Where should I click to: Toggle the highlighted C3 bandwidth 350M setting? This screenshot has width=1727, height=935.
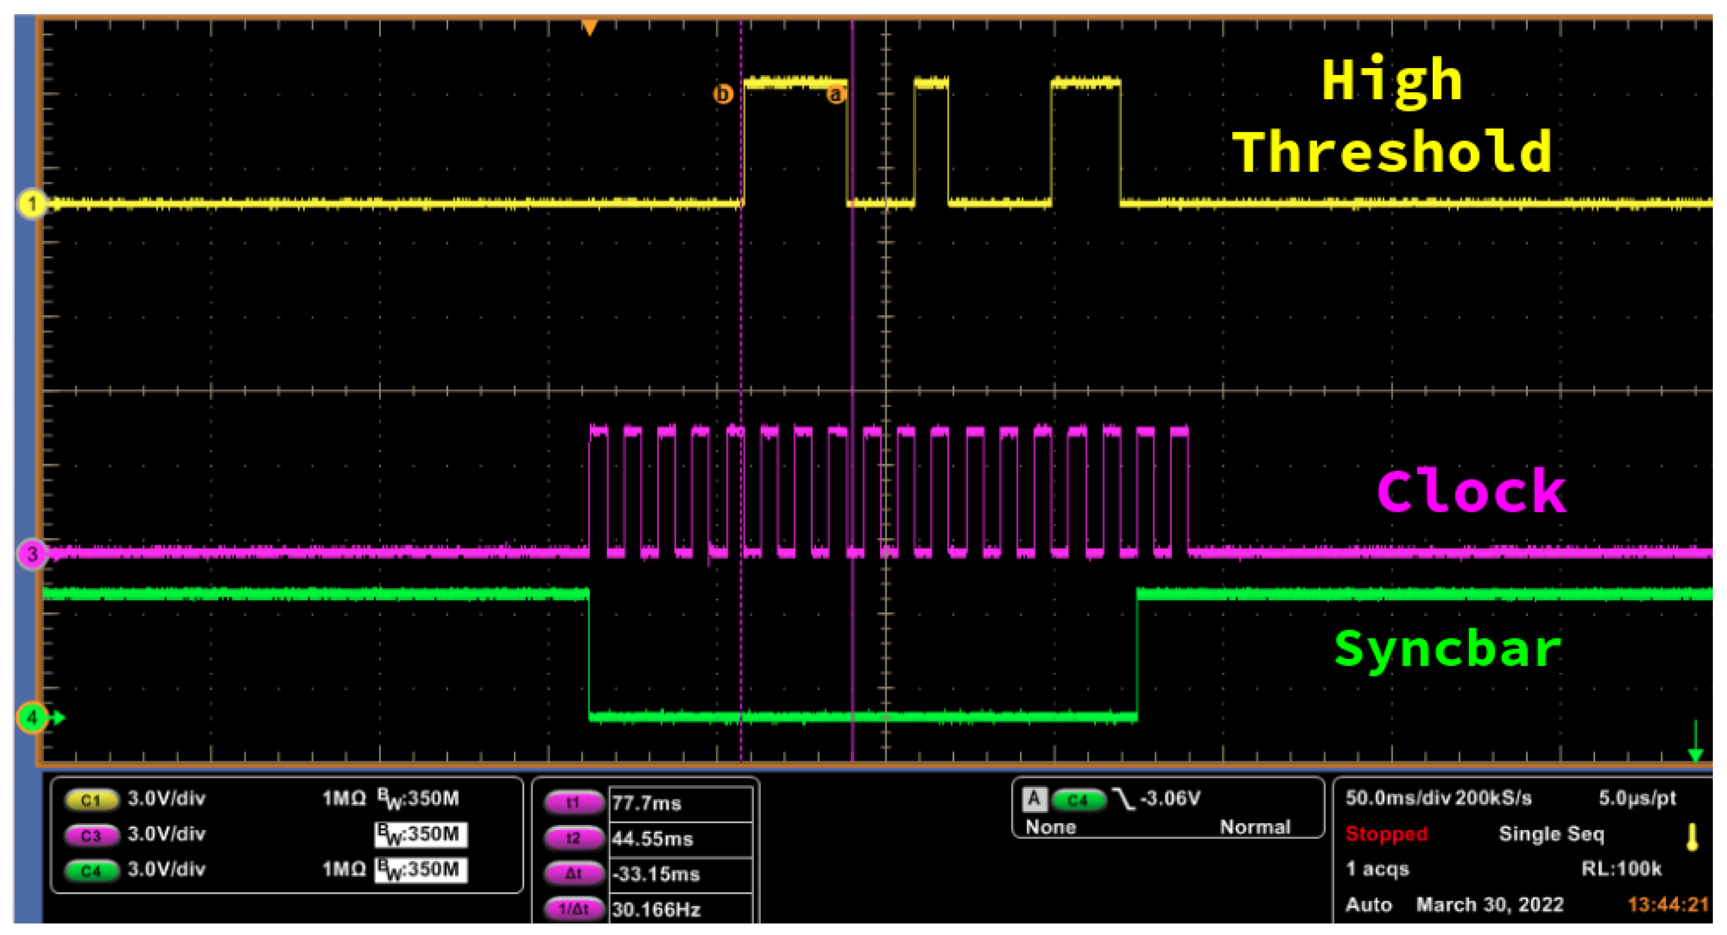420,836
